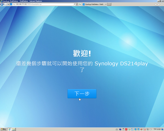Go back using the browser Back arrow

pyautogui.click(x=2, y=5)
